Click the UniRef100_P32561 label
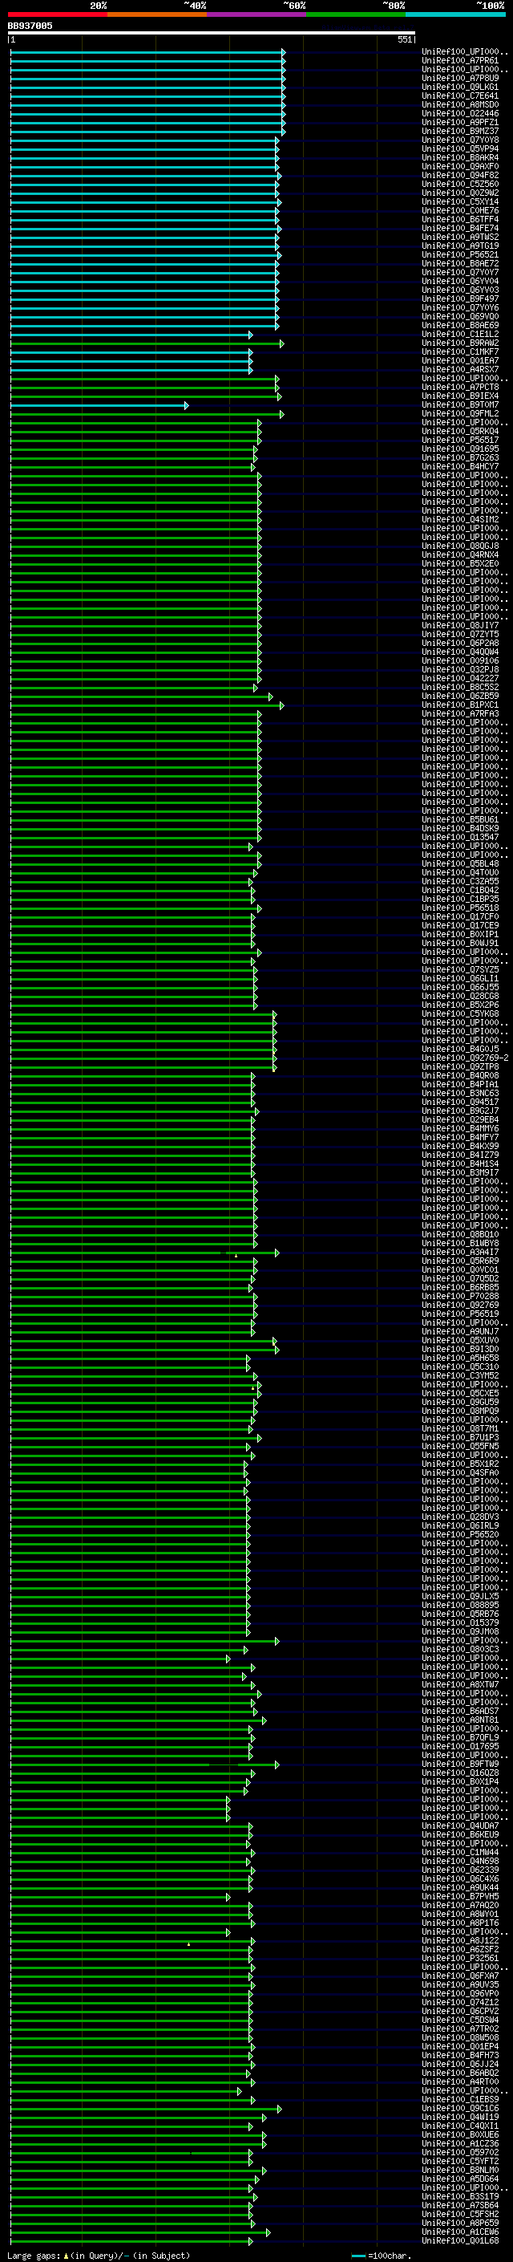 (460, 1958)
